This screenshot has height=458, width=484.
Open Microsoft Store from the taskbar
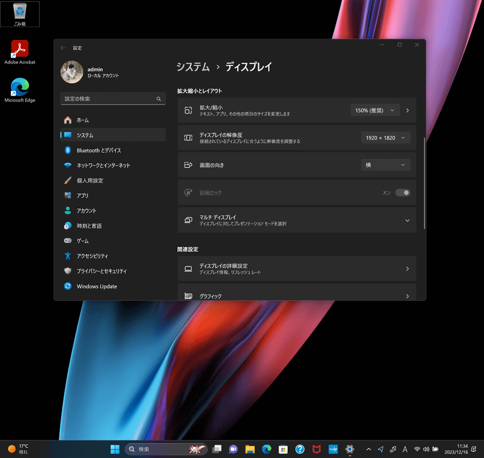coord(283,449)
